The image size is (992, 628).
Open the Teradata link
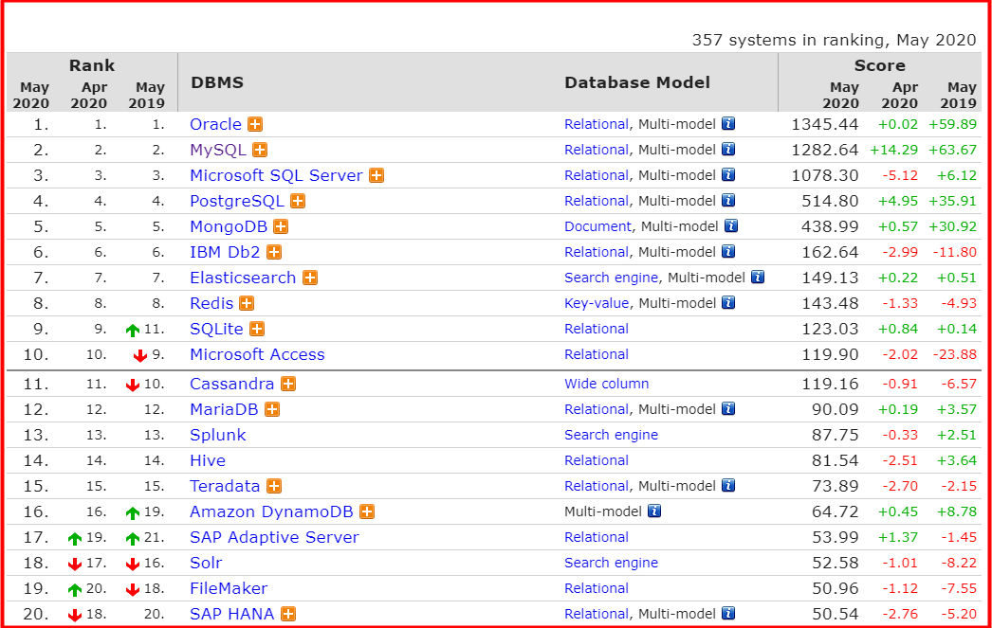click(x=225, y=487)
